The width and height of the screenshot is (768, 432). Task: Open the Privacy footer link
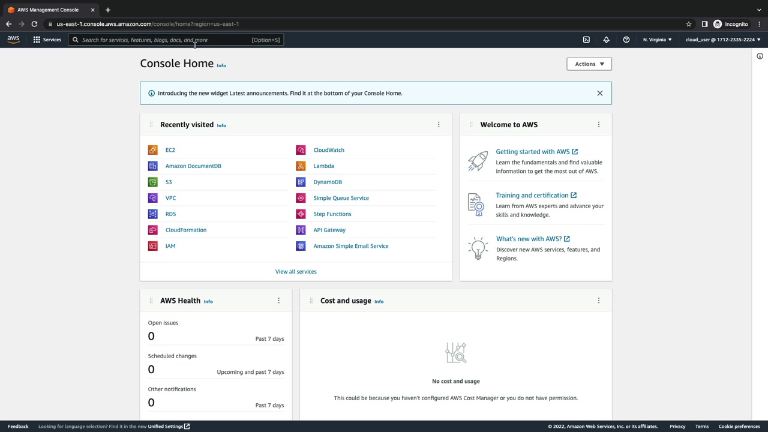[x=677, y=427]
